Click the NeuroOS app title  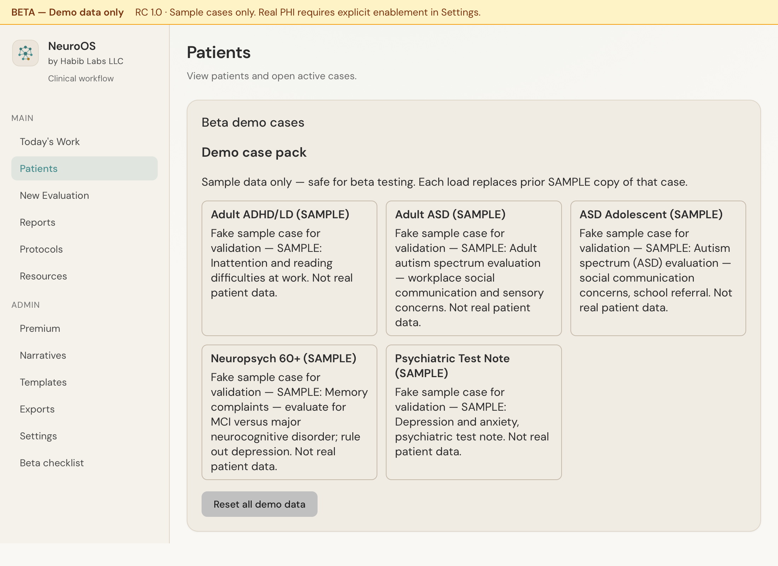click(72, 46)
